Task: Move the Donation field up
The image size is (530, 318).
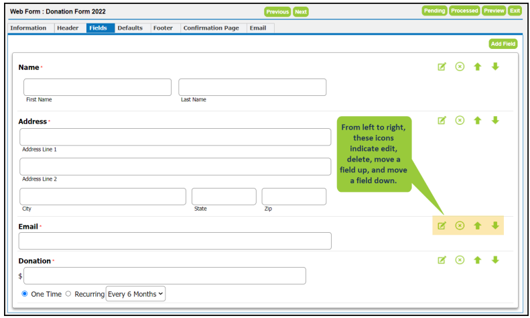Action: point(478,260)
